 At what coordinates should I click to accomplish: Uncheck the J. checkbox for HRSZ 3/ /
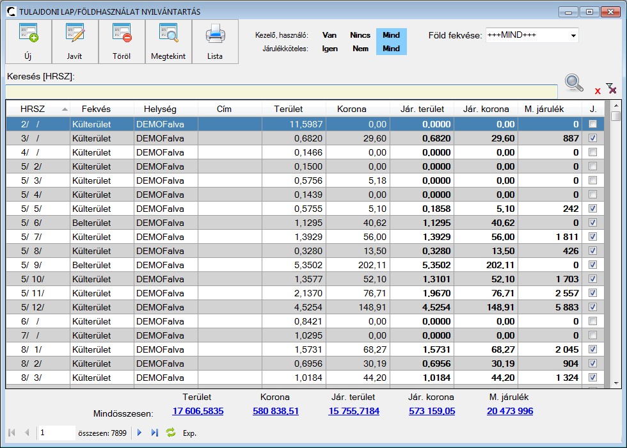click(593, 138)
